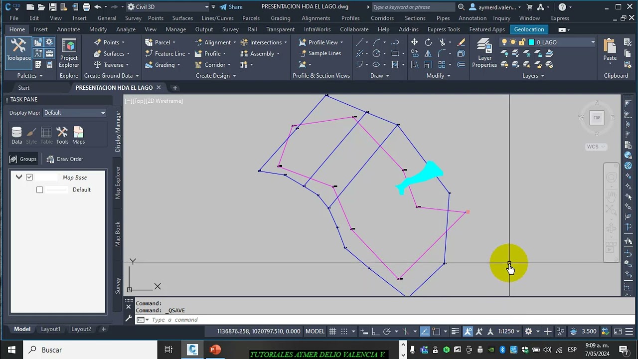This screenshot has height=359, width=638.
Task: Toggle annotation visibility in status bar
Action: click(x=468, y=331)
